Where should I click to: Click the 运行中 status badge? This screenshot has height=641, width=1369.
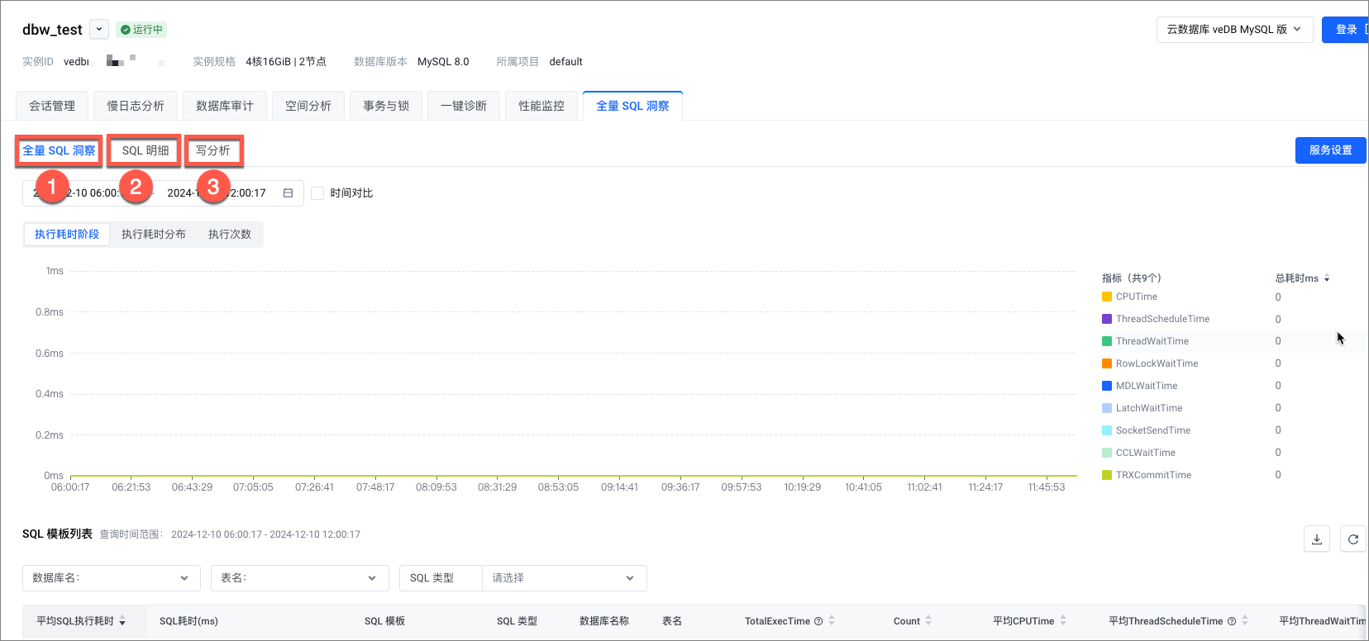point(141,30)
